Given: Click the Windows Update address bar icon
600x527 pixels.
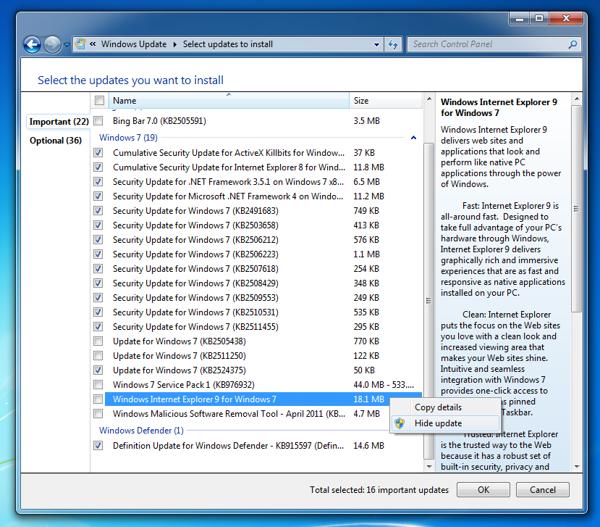Looking at the screenshot, I should (80, 43).
